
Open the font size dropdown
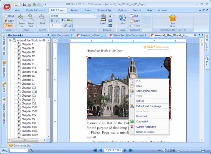61,26
